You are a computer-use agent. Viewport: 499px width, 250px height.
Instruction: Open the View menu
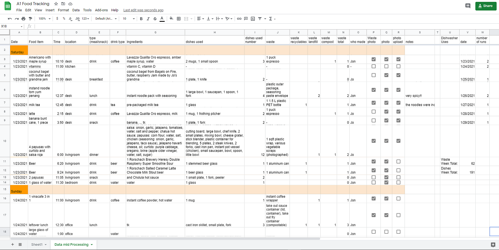click(38, 10)
